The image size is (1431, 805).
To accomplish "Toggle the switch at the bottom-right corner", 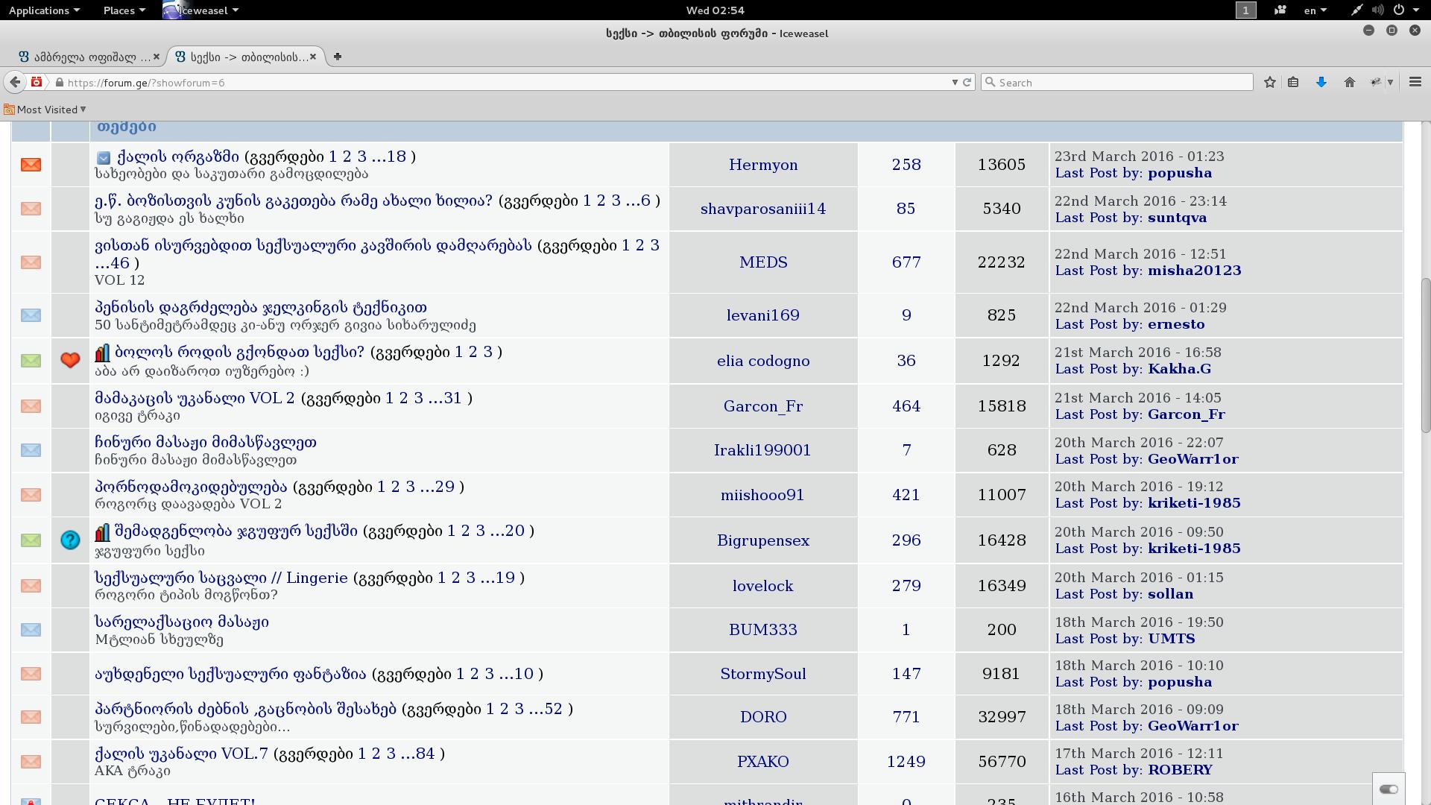I will coord(1389,789).
